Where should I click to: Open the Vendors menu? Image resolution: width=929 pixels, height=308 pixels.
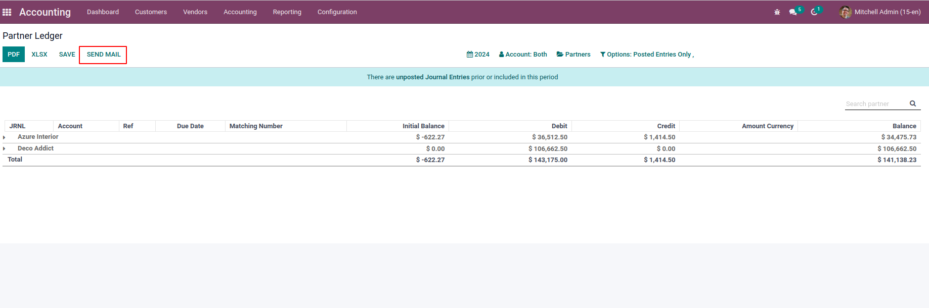[x=195, y=12]
